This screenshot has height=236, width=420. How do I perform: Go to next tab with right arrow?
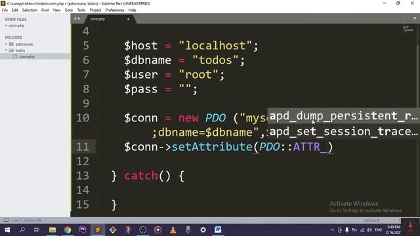tap(79, 18)
